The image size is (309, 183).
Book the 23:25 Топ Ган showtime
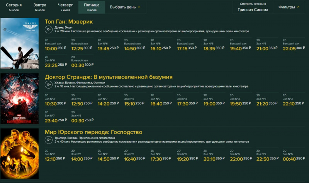[x=51, y=65]
